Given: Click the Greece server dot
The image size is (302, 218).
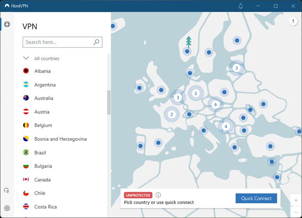Looking at the screenshot, I should [234, 148].
